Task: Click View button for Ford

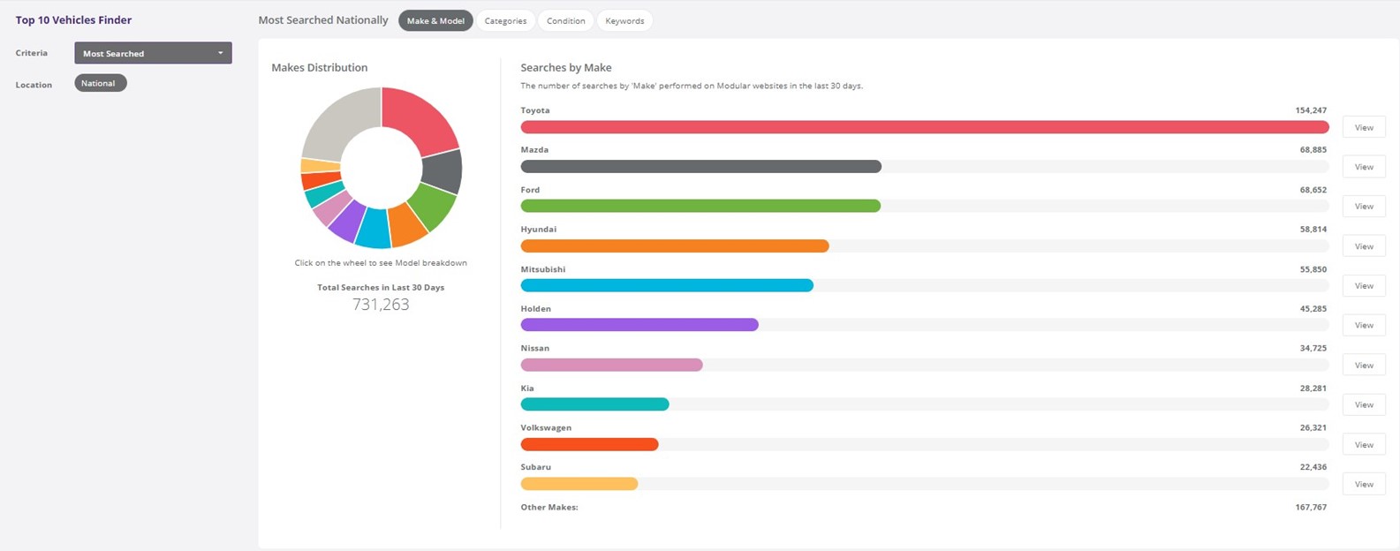Action: pos(1364,207)
